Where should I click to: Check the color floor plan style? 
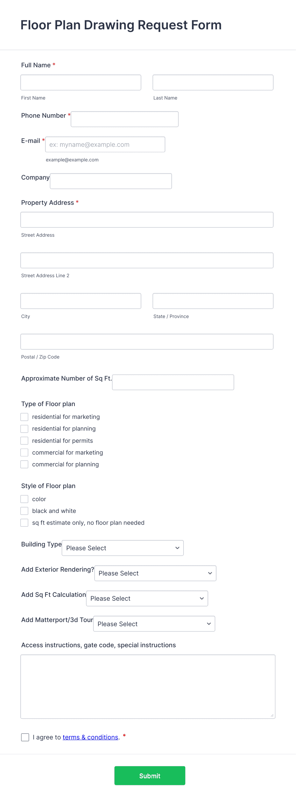tap(24, 499)
